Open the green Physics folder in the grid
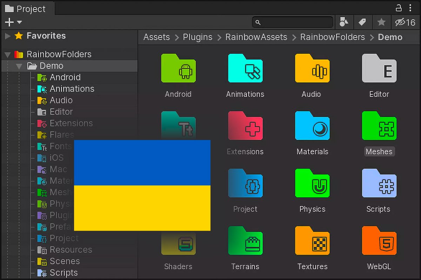 click(312, 183)
